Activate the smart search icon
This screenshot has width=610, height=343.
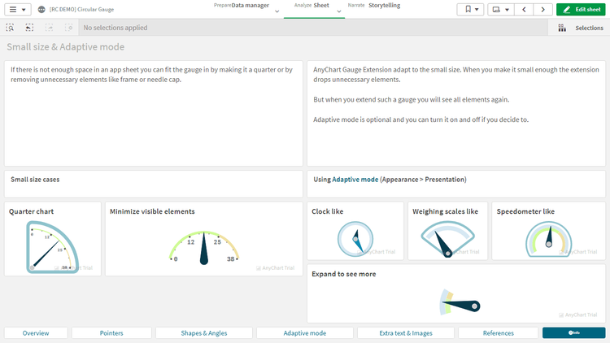pos(10,28)
